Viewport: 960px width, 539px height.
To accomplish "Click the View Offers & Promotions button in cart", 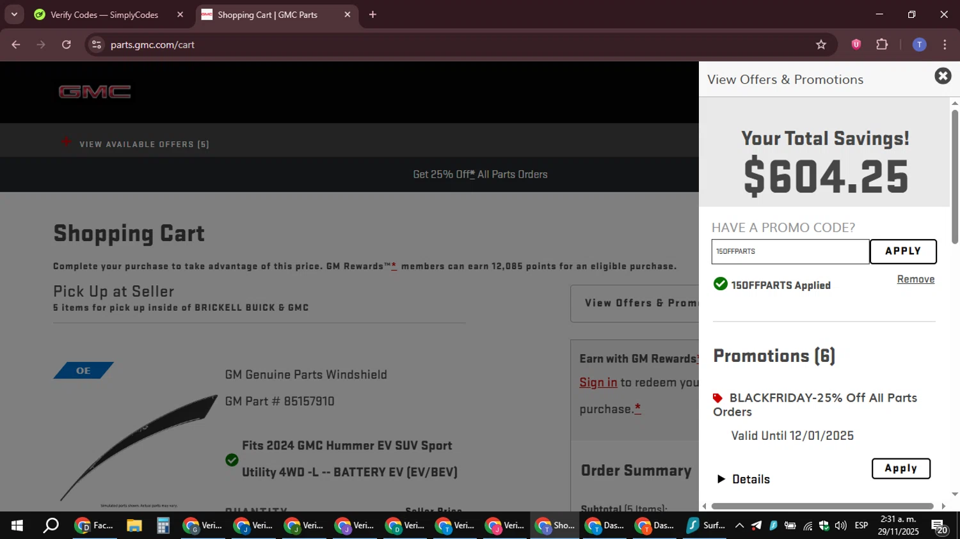I will (634, 303).
